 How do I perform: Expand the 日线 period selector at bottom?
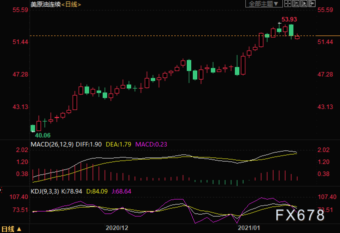[11, 229]
